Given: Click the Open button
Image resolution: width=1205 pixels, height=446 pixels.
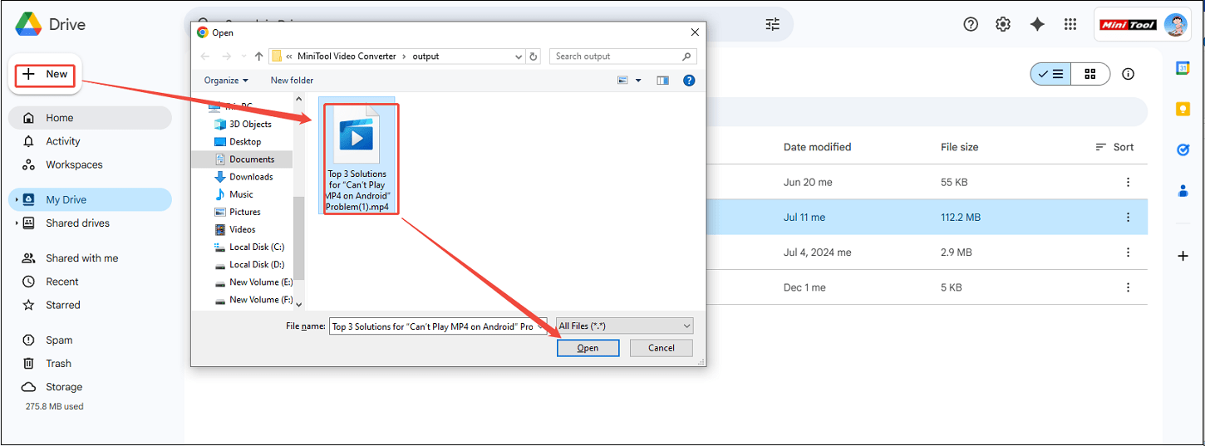Looking at the screenshot, I should (588, 348).
